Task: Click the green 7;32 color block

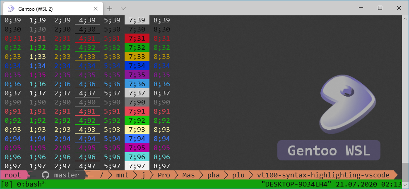Action: tap(137, 47)
